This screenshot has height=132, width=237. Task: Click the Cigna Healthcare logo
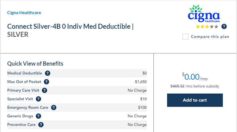(204, 14)
